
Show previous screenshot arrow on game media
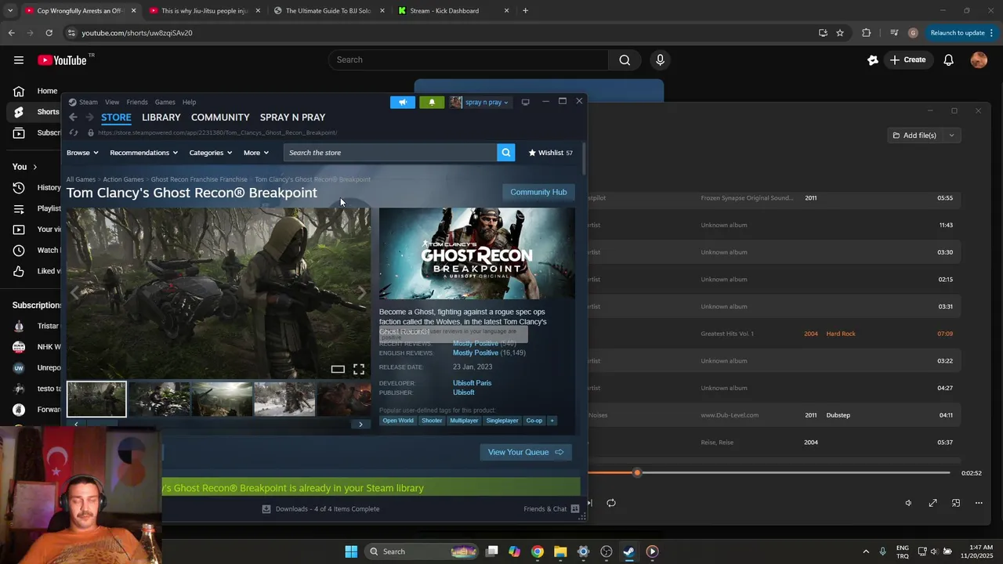point(75,293)
